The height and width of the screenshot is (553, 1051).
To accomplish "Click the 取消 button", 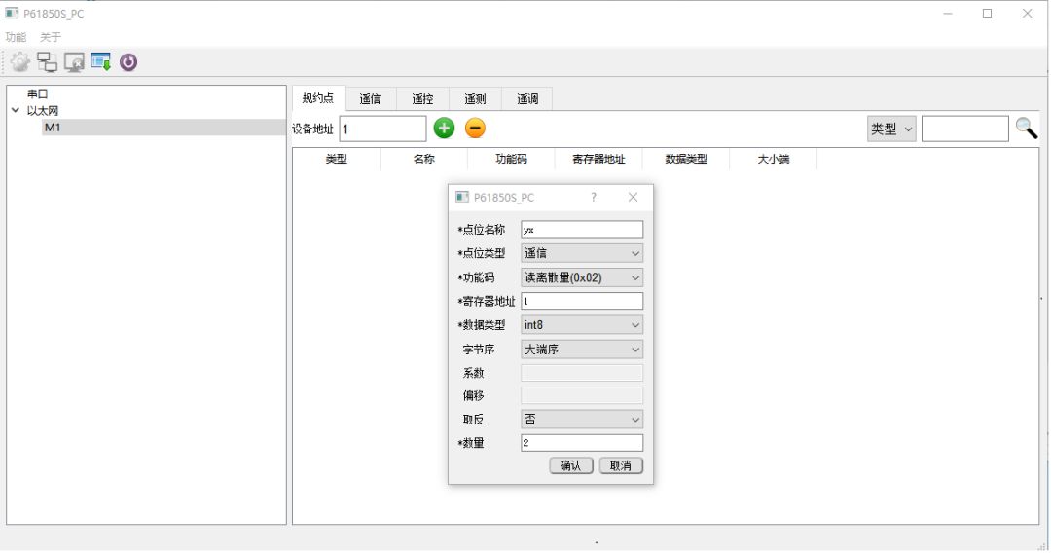I will [x=621, y=465].
